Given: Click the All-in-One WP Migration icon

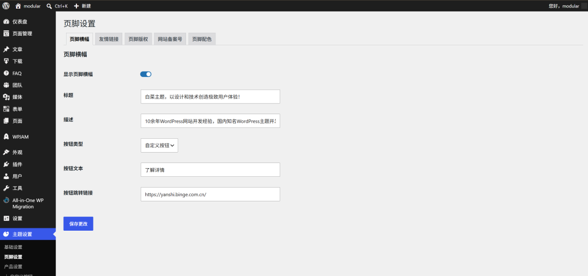Looking at the screenshot, I should point(6,200).
